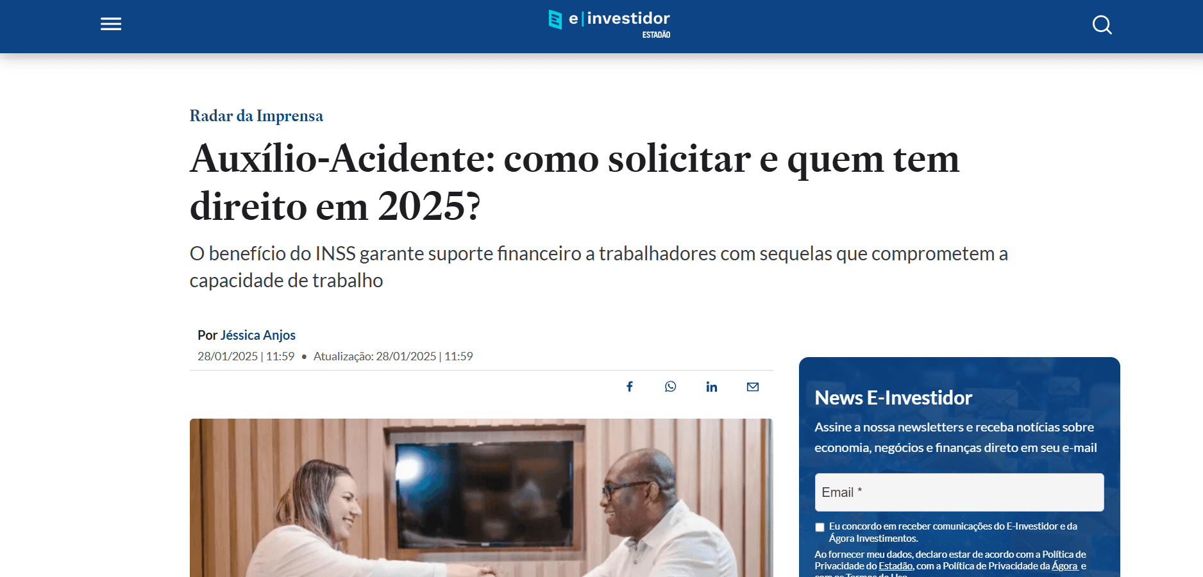Tick the consent checkbox for E-Investidor communications
The width and height of the screenshot is (1203, 577).
820,527
